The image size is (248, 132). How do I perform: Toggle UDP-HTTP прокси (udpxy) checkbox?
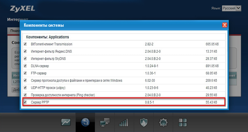tap(25, 88)
